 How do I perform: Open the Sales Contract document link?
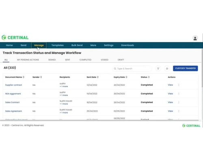pyautogui.click(x=12, y=103)
